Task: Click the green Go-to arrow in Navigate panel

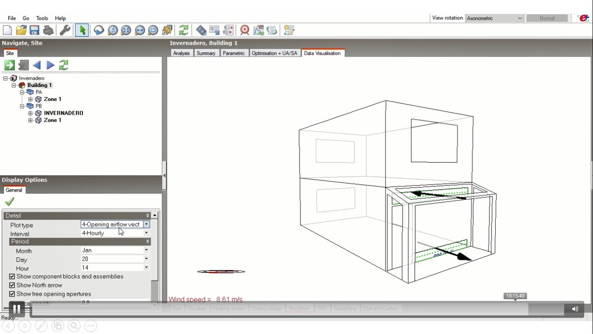Action: 9,65
